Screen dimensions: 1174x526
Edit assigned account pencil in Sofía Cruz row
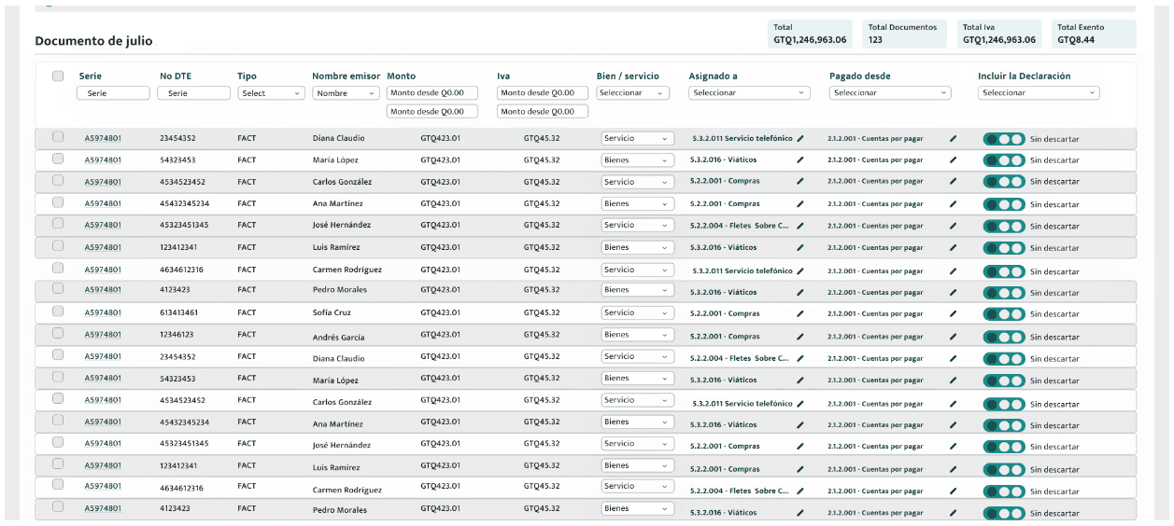[799, 314]
